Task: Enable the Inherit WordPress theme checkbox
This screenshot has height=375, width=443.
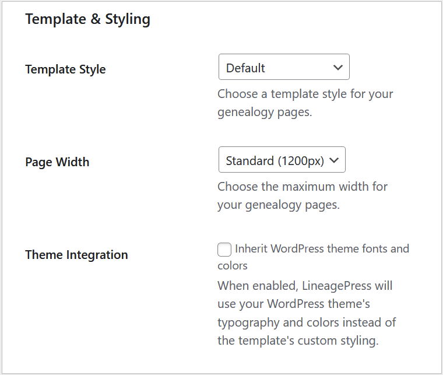Action: click(224, 250)
